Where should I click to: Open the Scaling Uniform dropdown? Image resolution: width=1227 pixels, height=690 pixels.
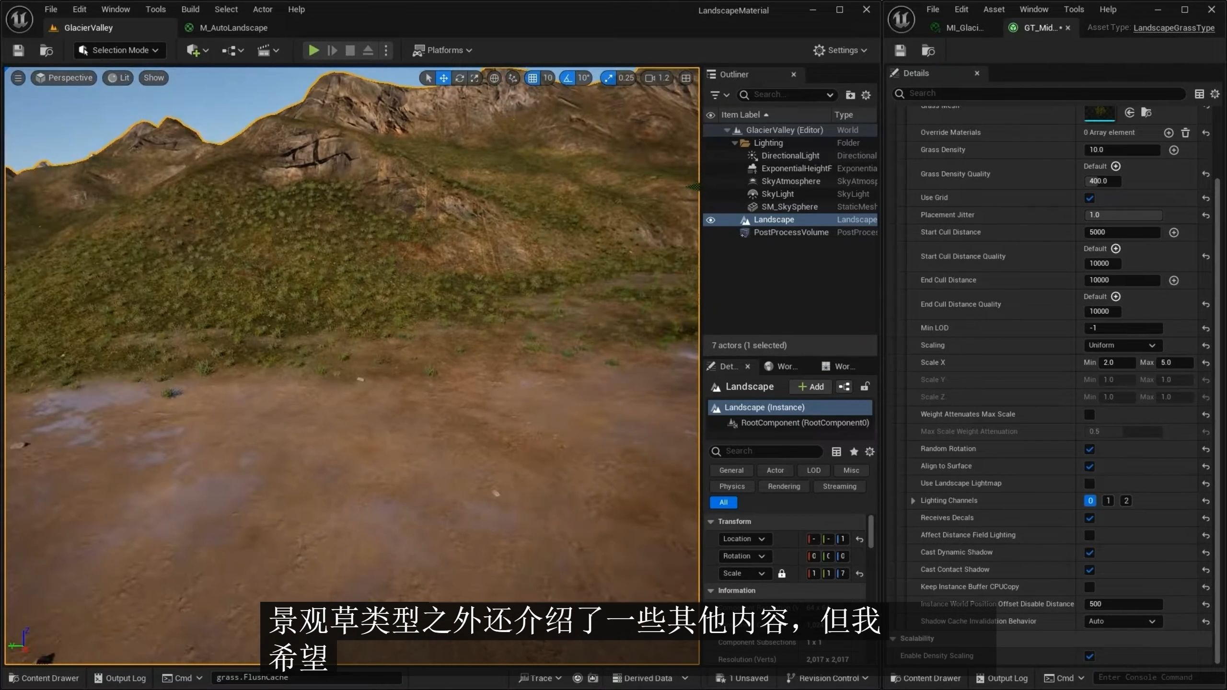1121,345
